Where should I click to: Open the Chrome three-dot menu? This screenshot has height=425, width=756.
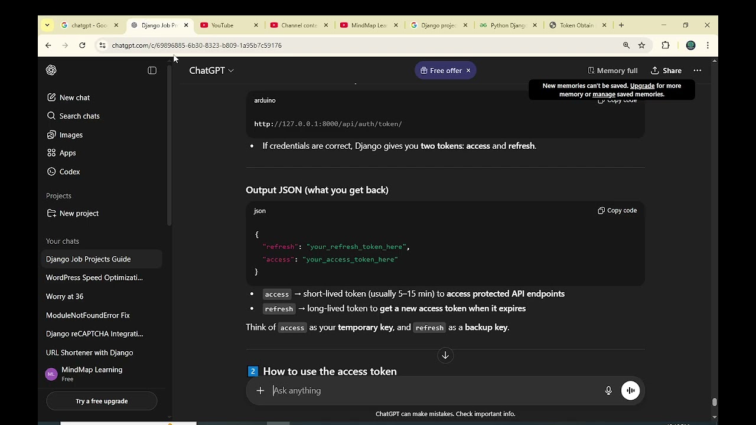click(708, 45)
